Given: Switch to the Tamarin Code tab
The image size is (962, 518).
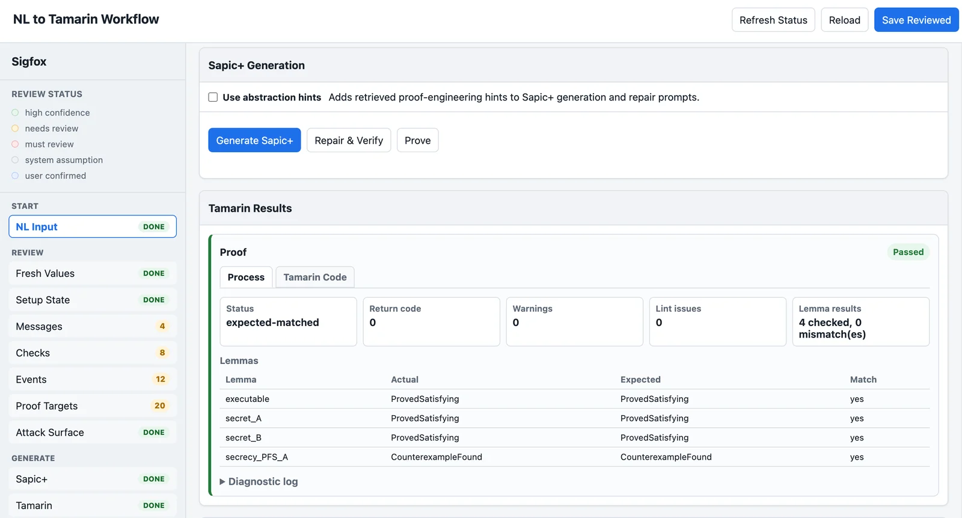Looking at the screenshot, I should point(315,277).
